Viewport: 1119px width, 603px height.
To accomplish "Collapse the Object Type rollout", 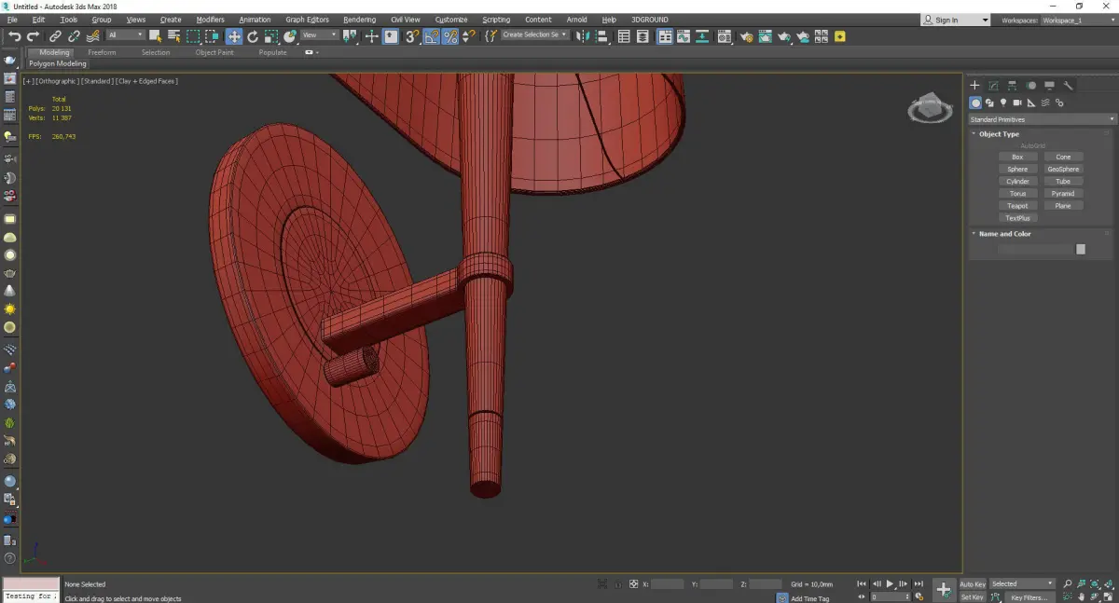I will pos(998,134).
